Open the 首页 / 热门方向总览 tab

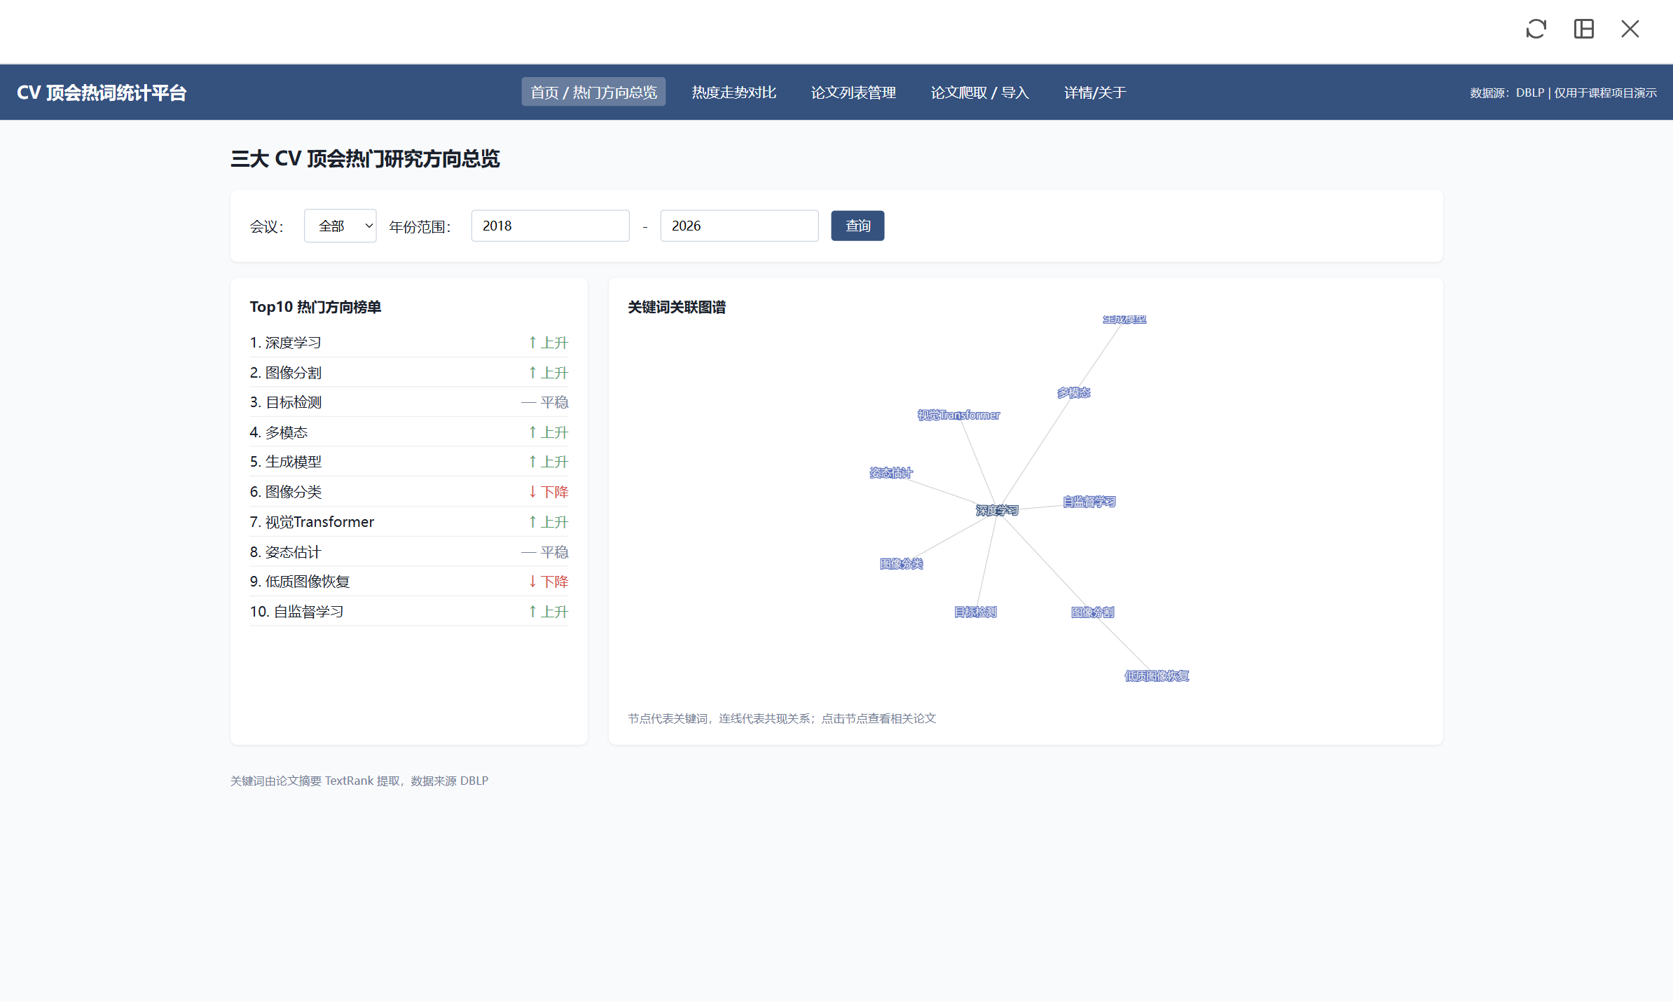(x=593, y=92)
